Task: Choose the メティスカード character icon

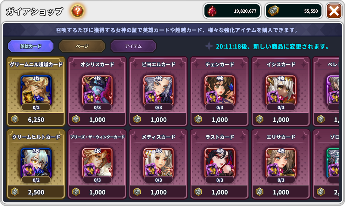Action: click(x=158, y=162)
